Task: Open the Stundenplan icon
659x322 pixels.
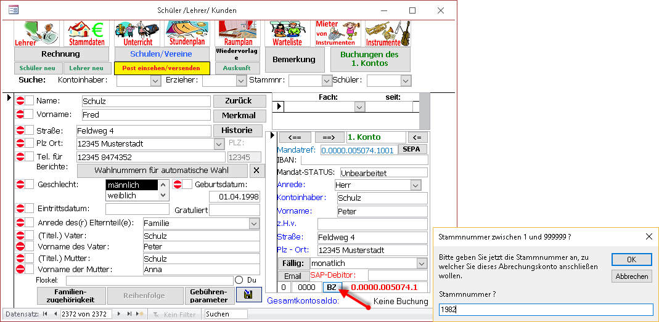Action: pos(188,33)
